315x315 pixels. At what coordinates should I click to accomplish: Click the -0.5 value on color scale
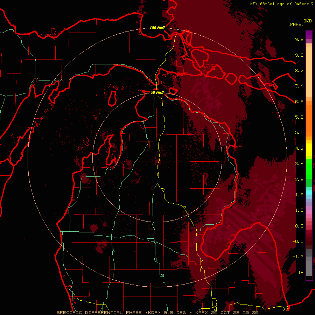click(298, 241)
